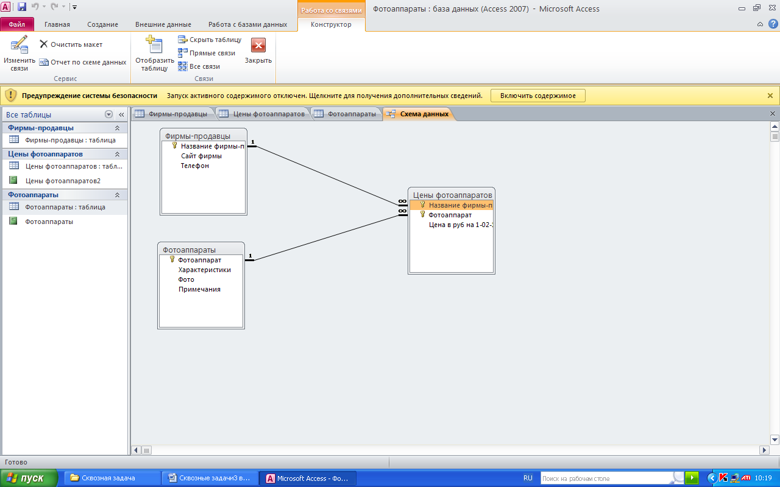This screenshot has height=487, width=780.
Task: Open Отчет по схеме данных
Action: coord(83,62)
